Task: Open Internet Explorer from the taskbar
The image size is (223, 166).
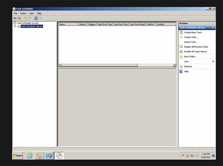Action: click(30, 156)
